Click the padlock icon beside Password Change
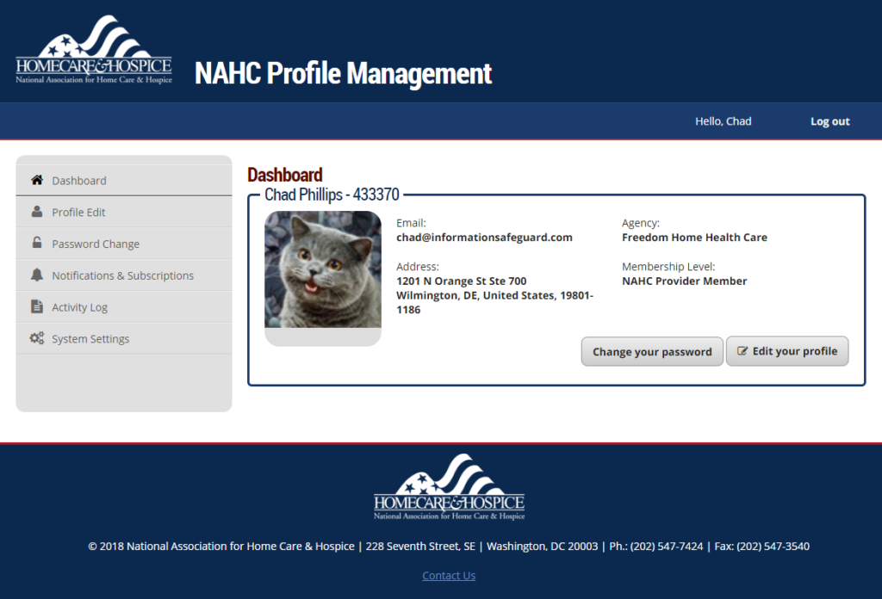This screenshot has width=882, height=599. tap(37, 244)
